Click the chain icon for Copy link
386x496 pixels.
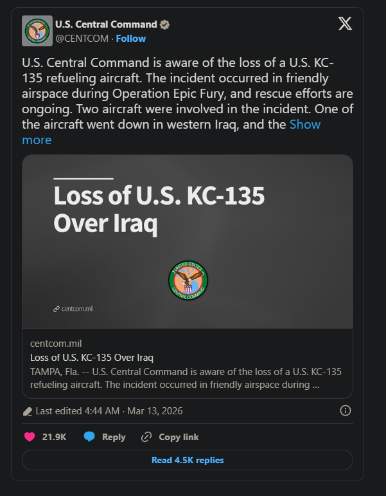tap(146, 437)
